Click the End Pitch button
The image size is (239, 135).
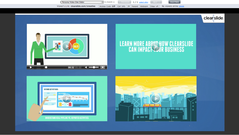[174, 2]
